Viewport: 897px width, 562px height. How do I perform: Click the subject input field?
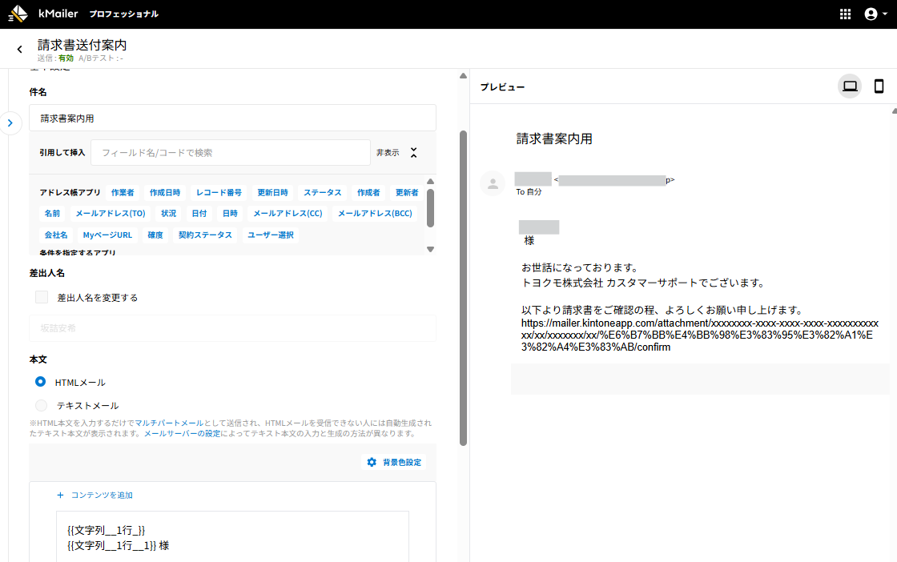(x=232, y=118)
